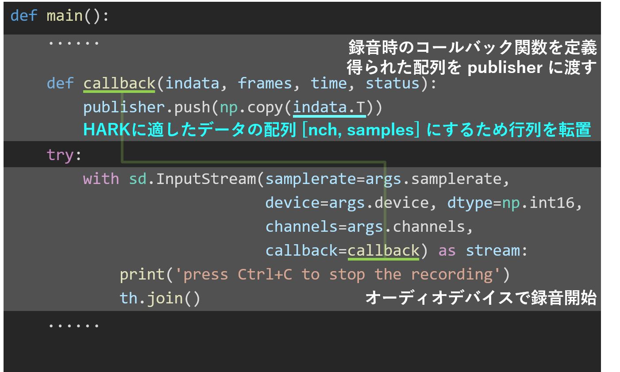Image resolution: width=620 pixels, height=372 pixels.
Task: Click the 'press Ctrl+C' string literal
Action: [x=338, y=274]
